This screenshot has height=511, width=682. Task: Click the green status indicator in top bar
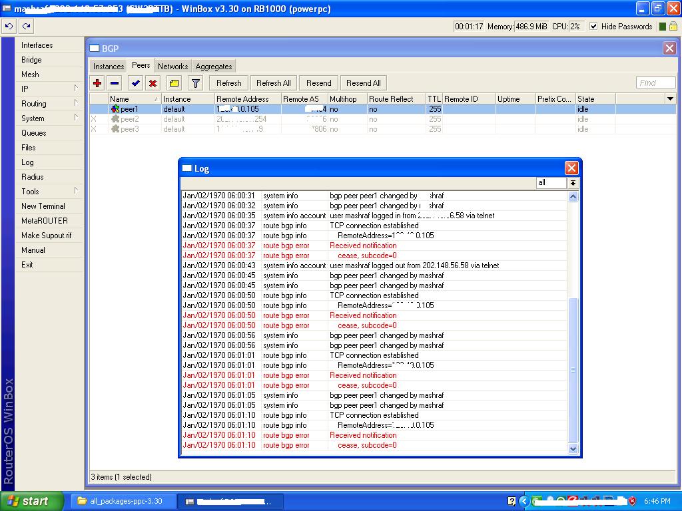tap(663, 27)
